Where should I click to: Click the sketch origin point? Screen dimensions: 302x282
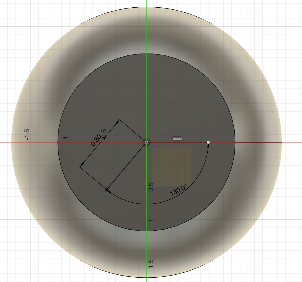click(146, 142)
